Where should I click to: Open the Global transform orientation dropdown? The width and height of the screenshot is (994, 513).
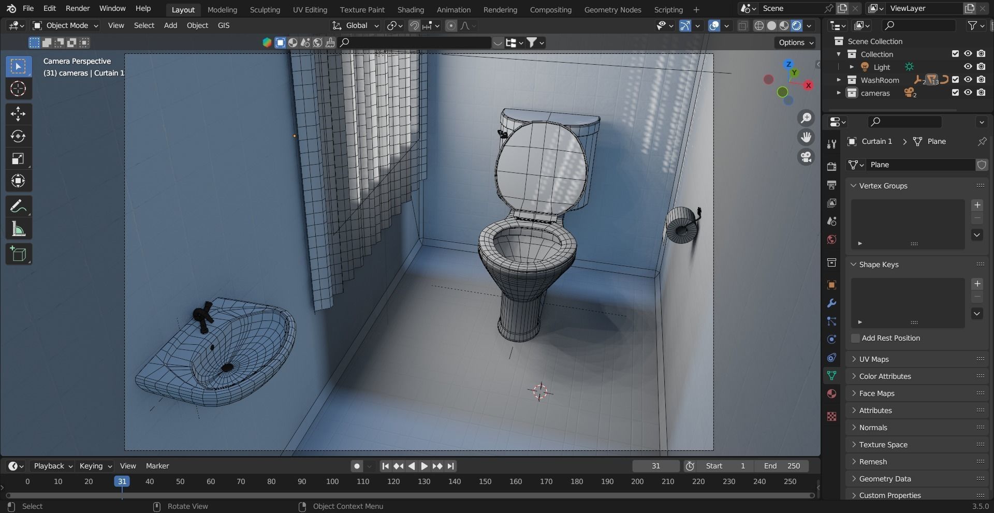[356, 25]
